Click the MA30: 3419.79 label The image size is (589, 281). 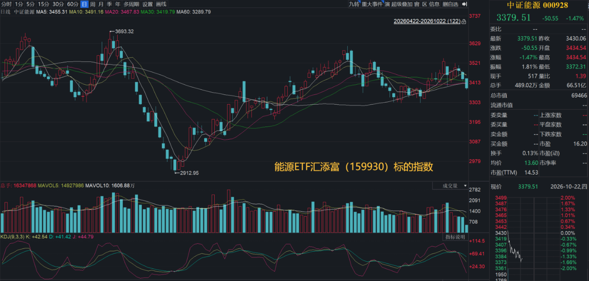(x=158, y=12)
